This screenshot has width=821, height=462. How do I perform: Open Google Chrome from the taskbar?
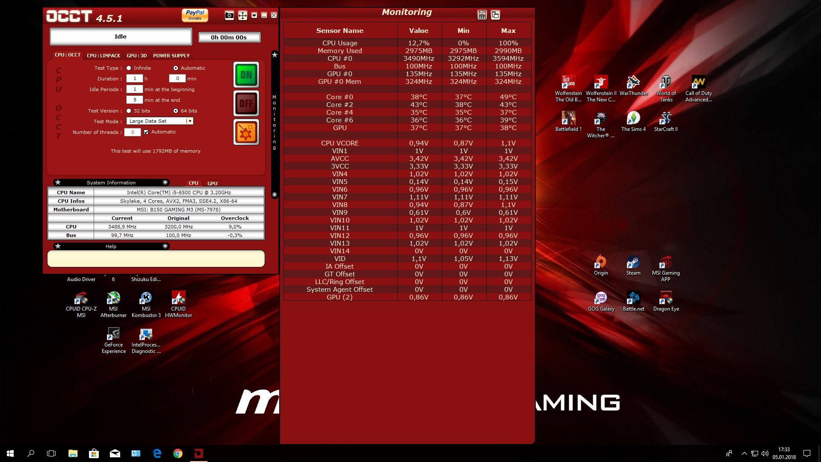pyautogui.click(x=178, y=453)
